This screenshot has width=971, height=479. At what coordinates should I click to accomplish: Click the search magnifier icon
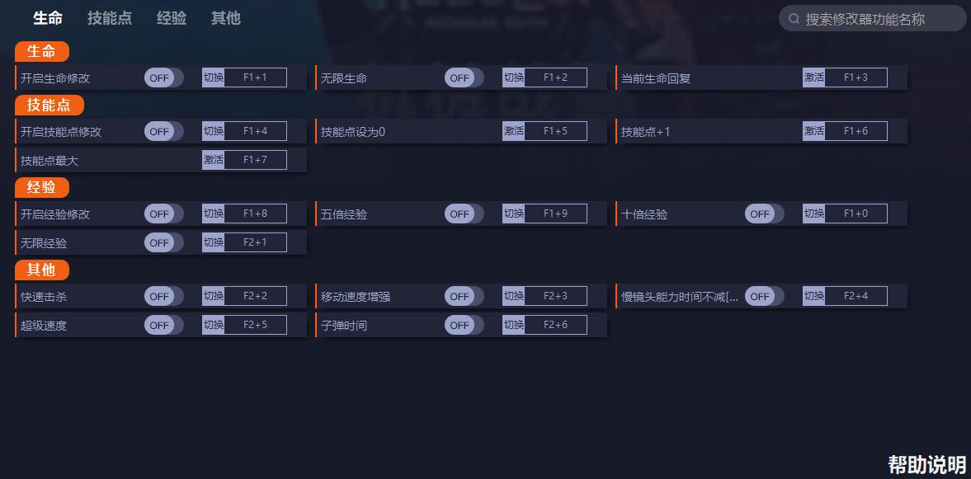coord(794,19)
